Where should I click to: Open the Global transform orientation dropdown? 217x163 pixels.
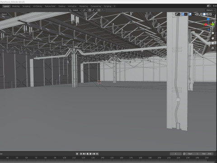[75, 10]
